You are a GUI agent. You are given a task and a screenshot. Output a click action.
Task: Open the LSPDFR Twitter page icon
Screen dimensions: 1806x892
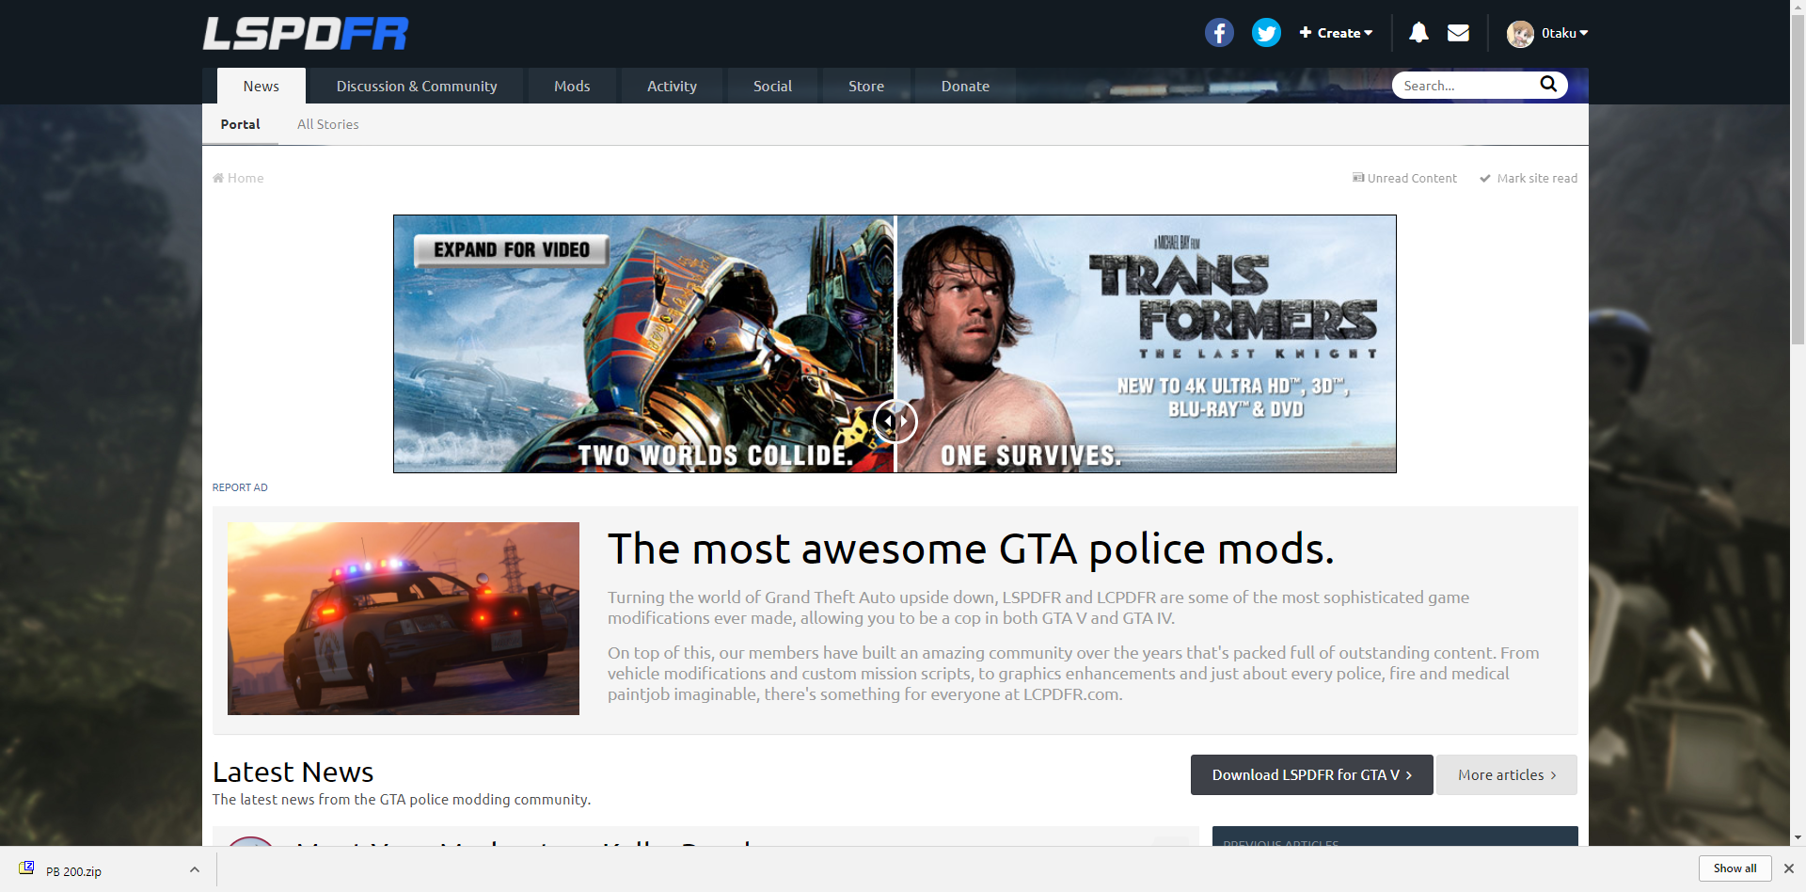point(1266,33)
